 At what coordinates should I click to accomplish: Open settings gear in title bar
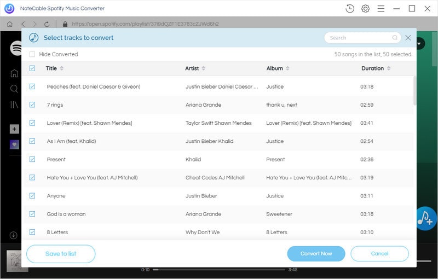(x=365, y=9)
